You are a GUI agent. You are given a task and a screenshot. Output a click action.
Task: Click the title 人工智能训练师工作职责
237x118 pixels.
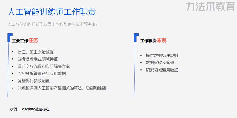point(52,12)
